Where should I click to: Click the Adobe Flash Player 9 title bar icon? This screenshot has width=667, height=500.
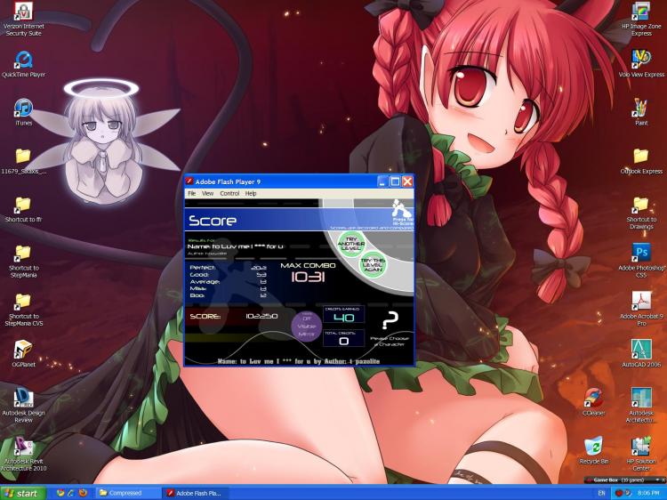(189, 181)
